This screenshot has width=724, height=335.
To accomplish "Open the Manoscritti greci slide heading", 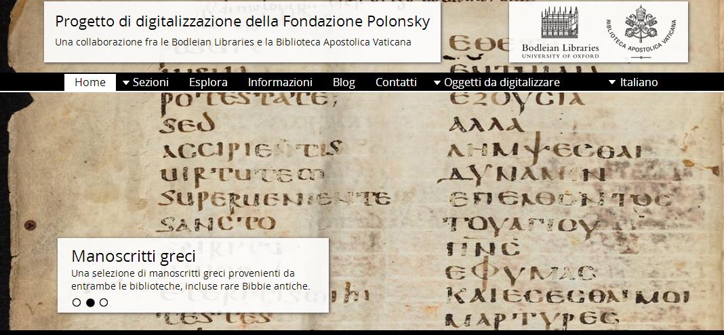I will (x=134, y=256).
